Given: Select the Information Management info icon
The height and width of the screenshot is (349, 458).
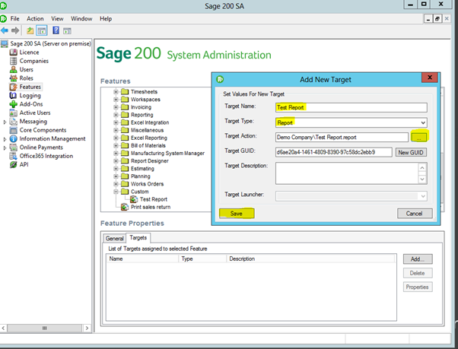Looking at the screenshot, I should (x=13, y=138).
